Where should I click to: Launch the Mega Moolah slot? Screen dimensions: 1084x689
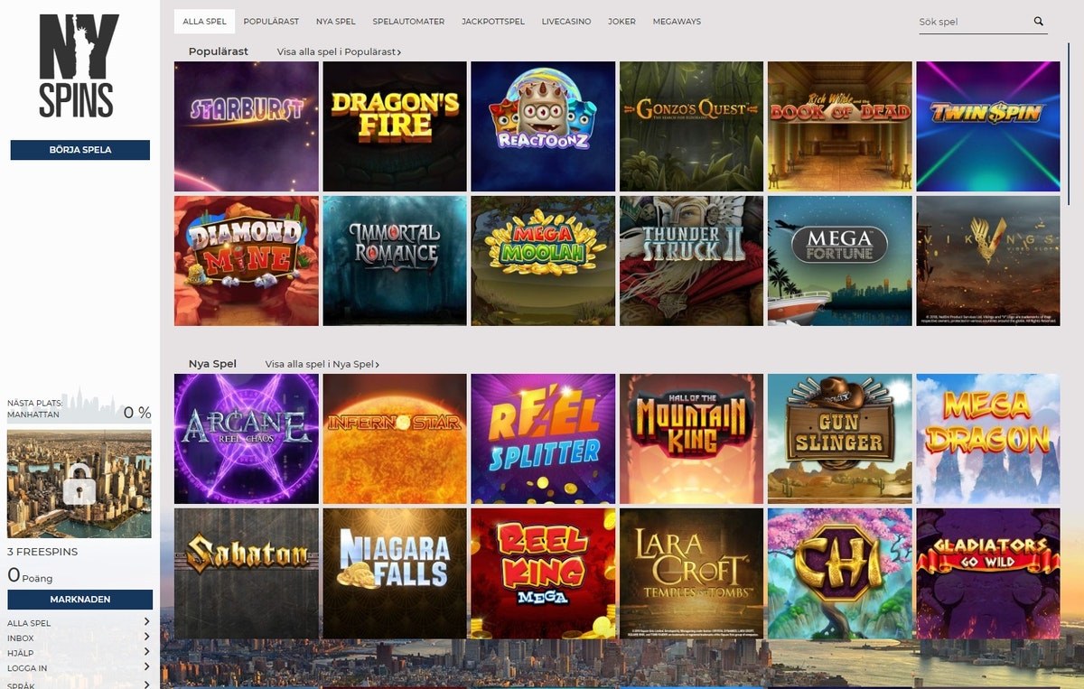[x=543, y=260]
